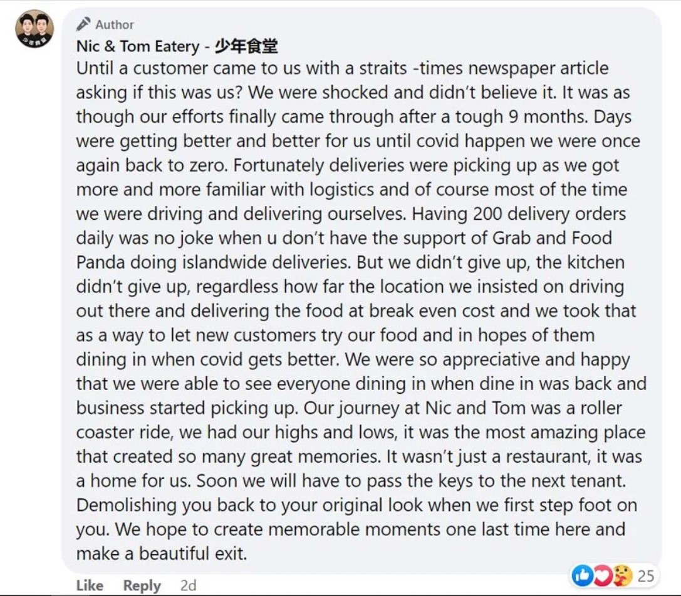Click the "roller" word near Nic and Tom
Screen dimensions: 681x596
[x=601, y=408]
